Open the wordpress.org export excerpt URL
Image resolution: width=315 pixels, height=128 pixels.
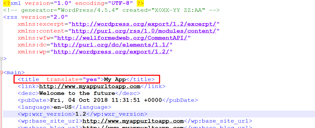(x=144, y=24)
